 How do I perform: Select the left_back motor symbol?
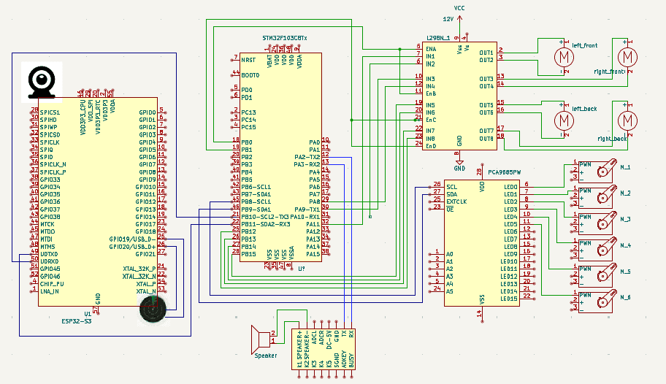pos(564,120)
